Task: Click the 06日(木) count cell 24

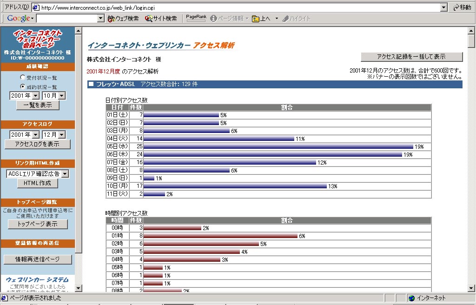Action: pos(136,154)
